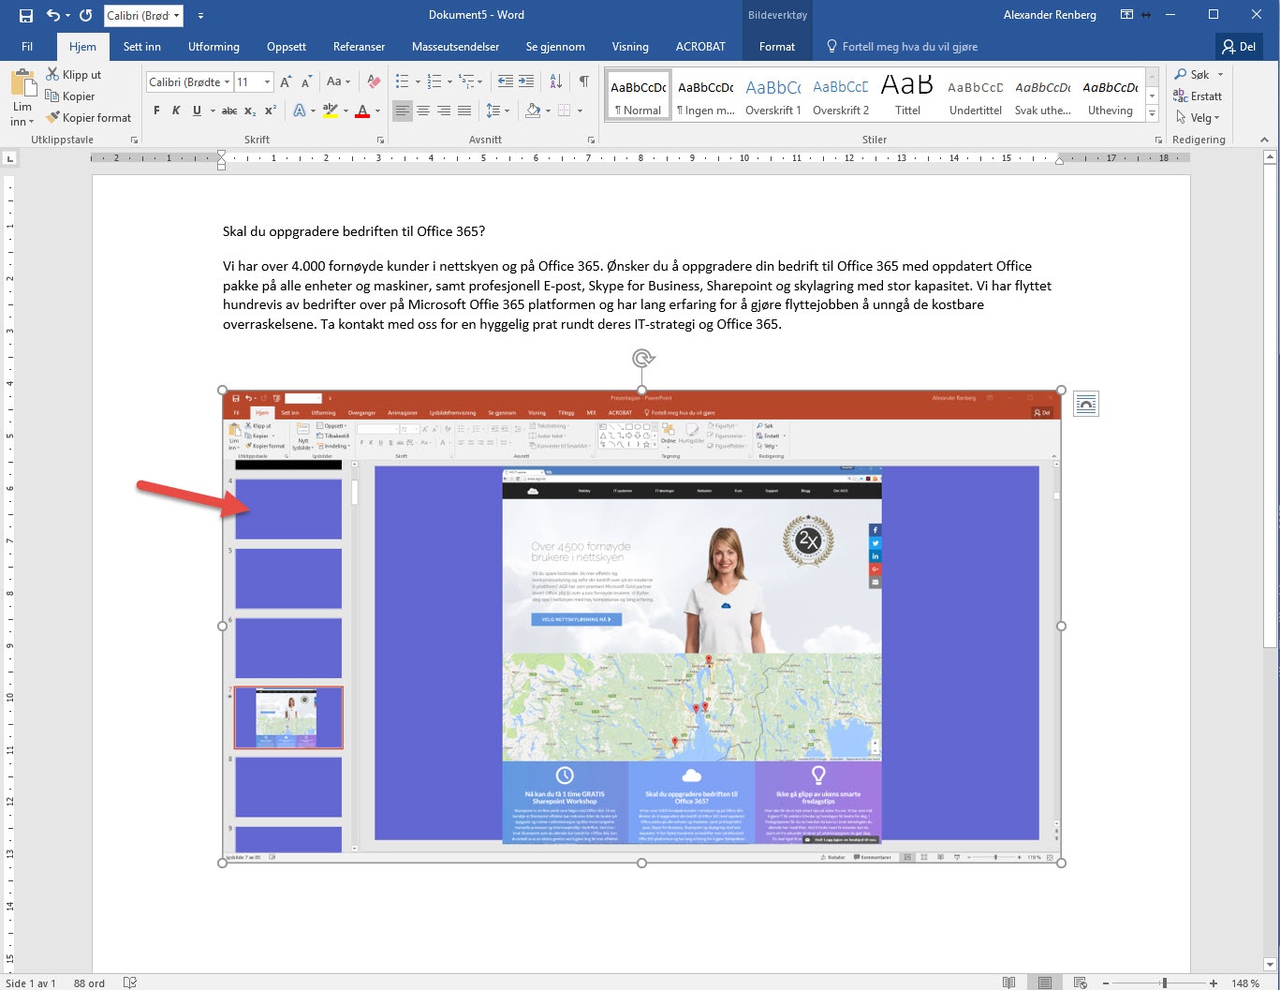Justify the paragraph text

464,111
